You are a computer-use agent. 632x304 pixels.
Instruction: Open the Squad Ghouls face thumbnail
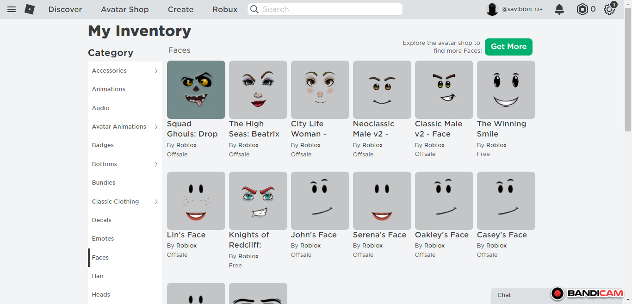(196, 90)
